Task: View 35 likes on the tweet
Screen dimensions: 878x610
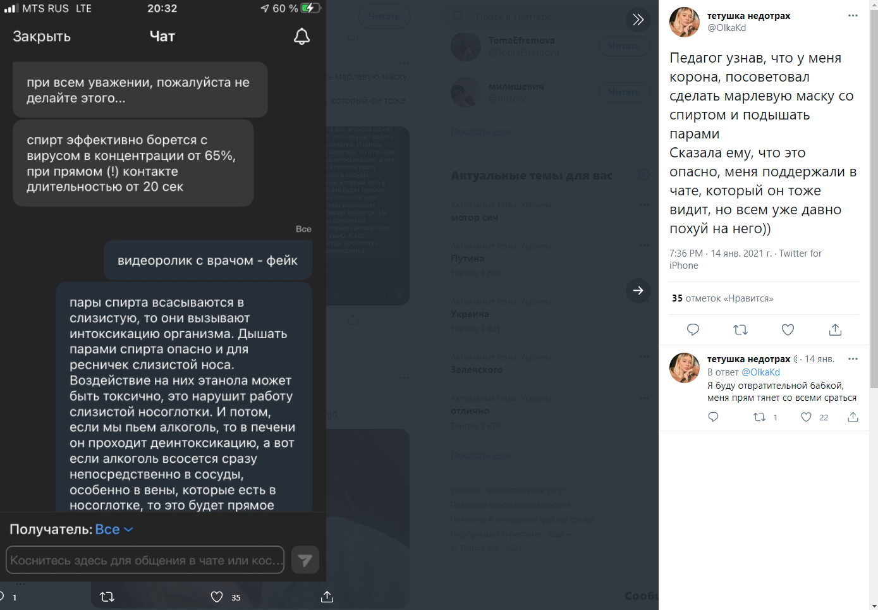Action: pos(723,298)
